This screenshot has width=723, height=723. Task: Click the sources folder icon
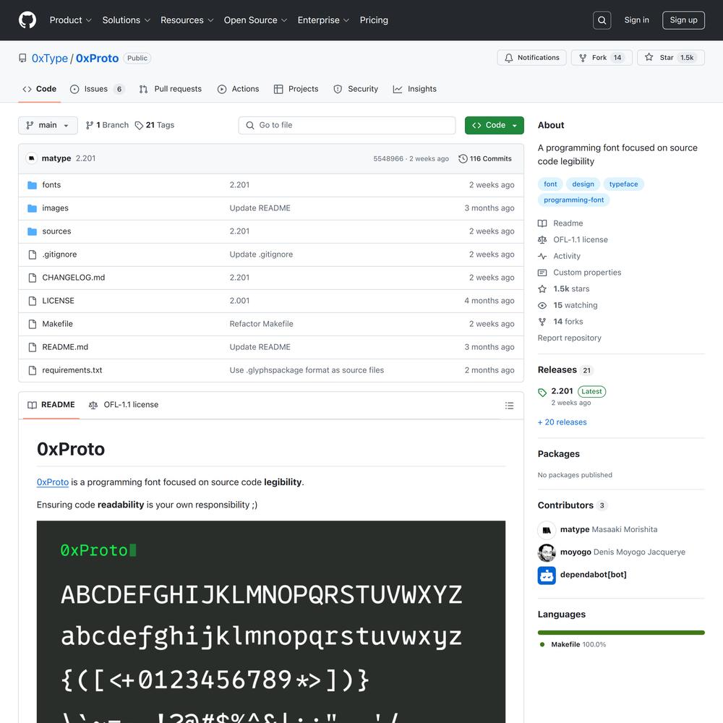(x=33, y=231)
